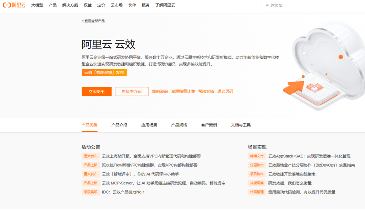The width and height of the screenshot is (365, 210).
Task: Switch to the 产品规格 tab
Action: click(179, 125)
